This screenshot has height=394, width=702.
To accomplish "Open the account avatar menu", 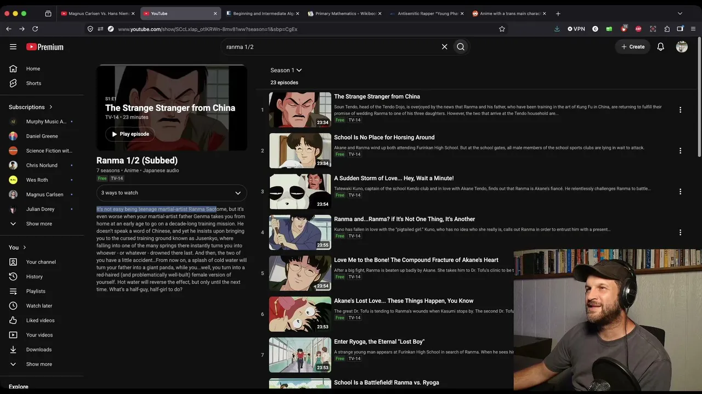I will 682,47.
